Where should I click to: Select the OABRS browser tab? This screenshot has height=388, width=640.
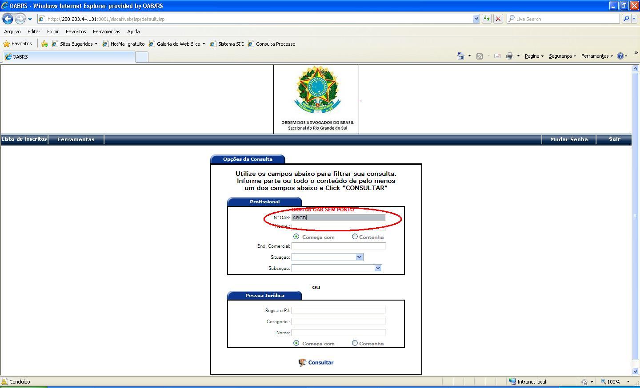tap(68, 57)
